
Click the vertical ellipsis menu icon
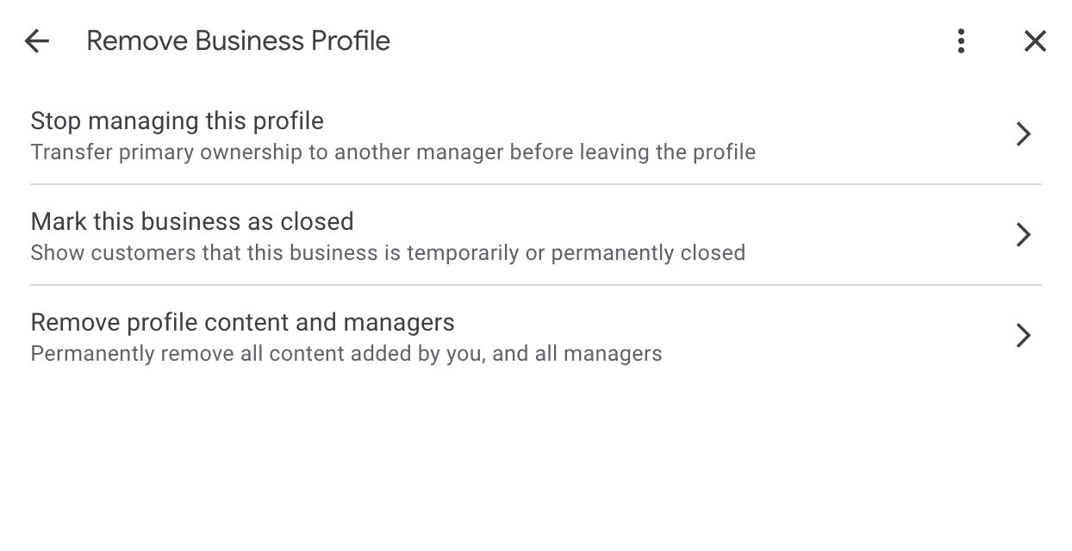point(960,40)
